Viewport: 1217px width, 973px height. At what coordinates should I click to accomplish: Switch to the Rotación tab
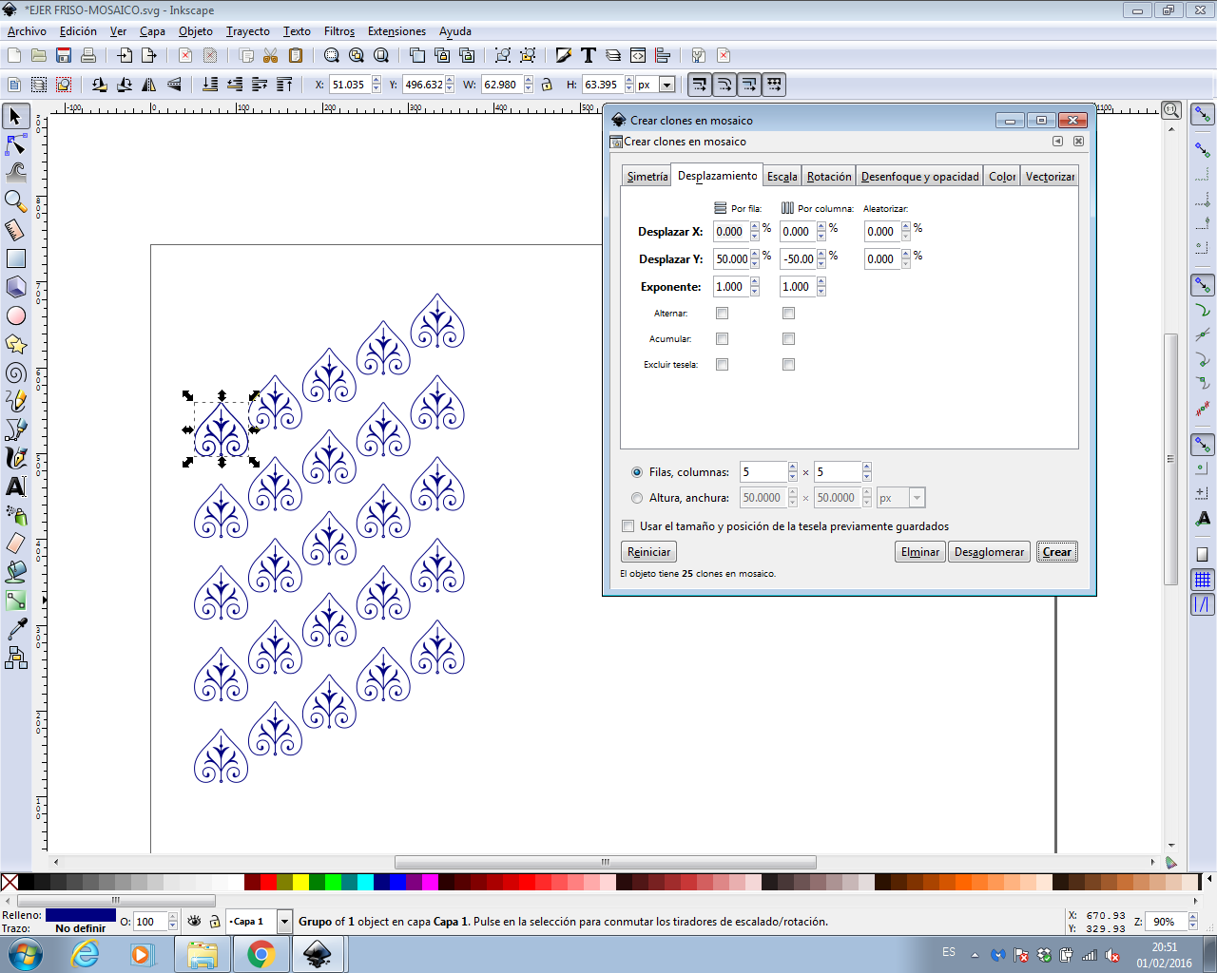[x=829, y=177]
